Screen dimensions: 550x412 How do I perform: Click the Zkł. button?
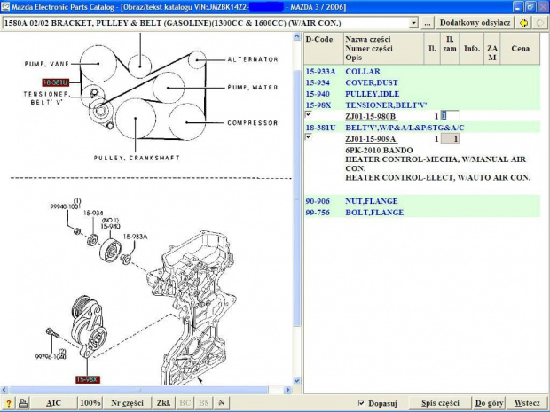click(163, 403)
